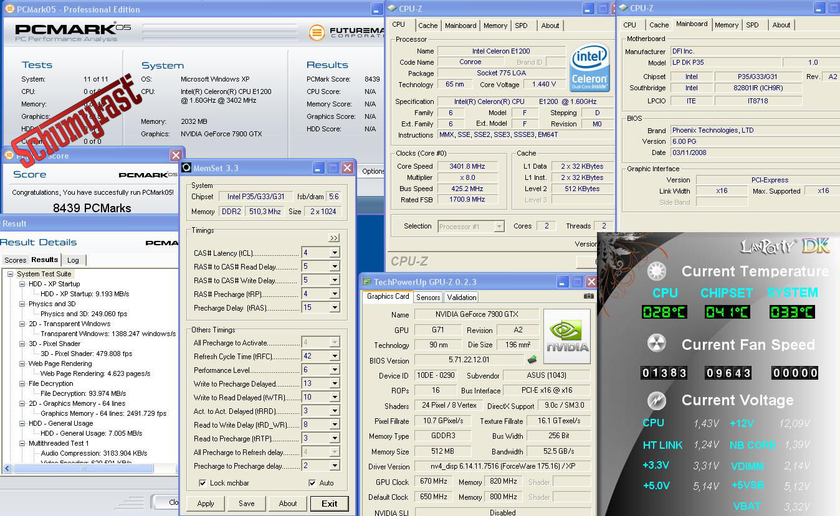Click the voltage lightning icon in LanParty panel

click(x=657, y=400)
